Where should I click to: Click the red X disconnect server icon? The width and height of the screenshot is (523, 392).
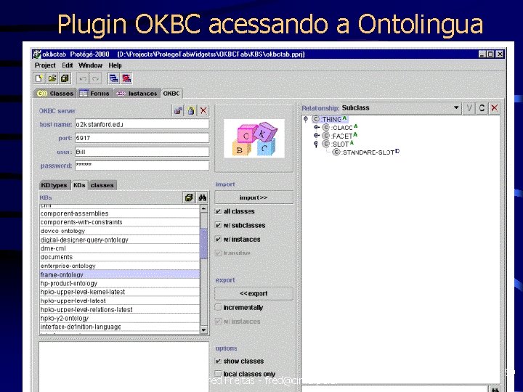pyautogui.click(x=203, y=110)
